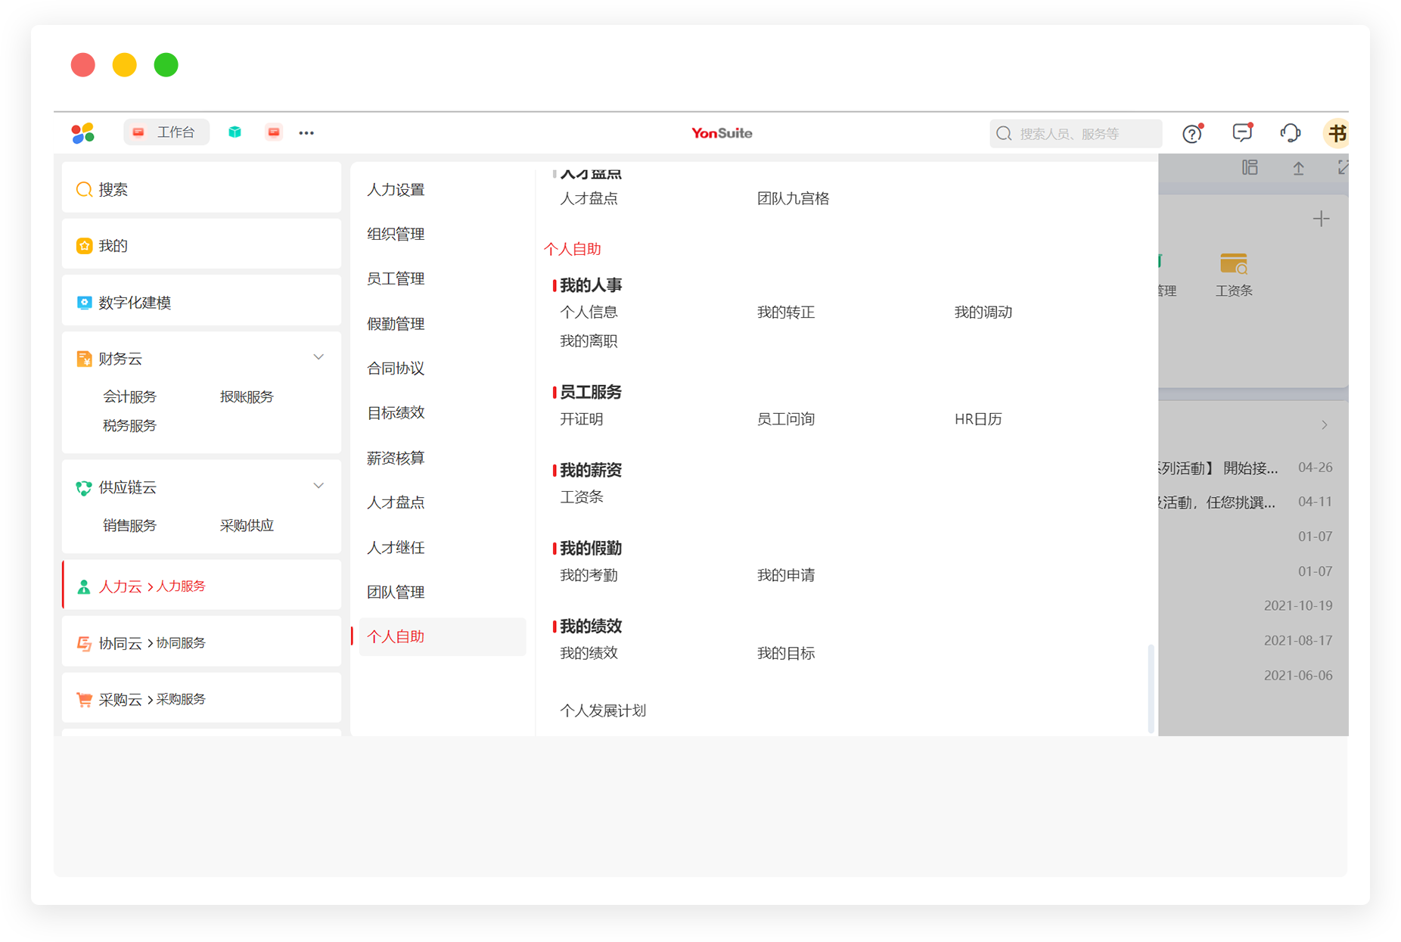The height and width of the screenshot is (942, 1401).
Task: Open 销售服务 under 供应链云
Action: [x=129, y=525]
